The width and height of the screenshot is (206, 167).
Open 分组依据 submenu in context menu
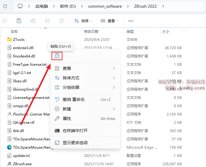pos(85,87)
